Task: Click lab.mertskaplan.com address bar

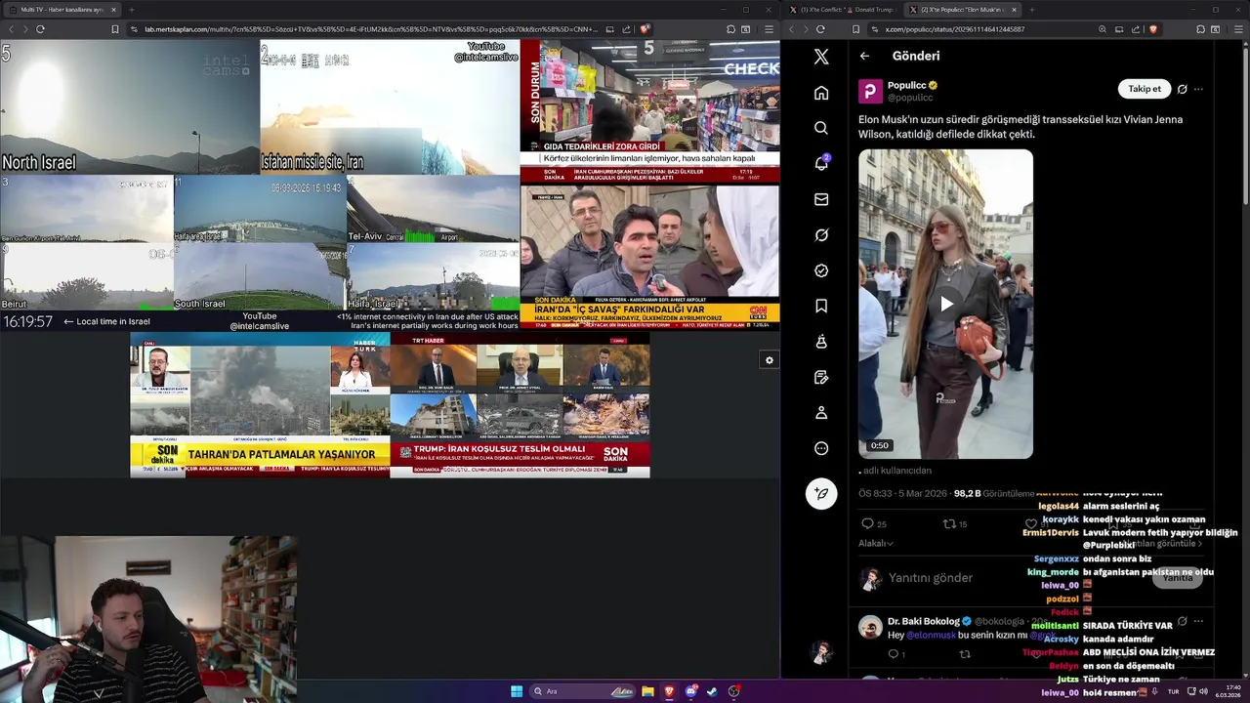Action: point(391,29)
